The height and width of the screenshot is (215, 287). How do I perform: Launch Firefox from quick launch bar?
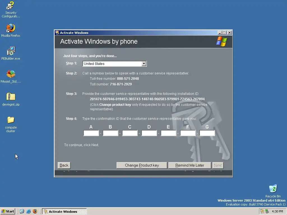coord(35,211)
